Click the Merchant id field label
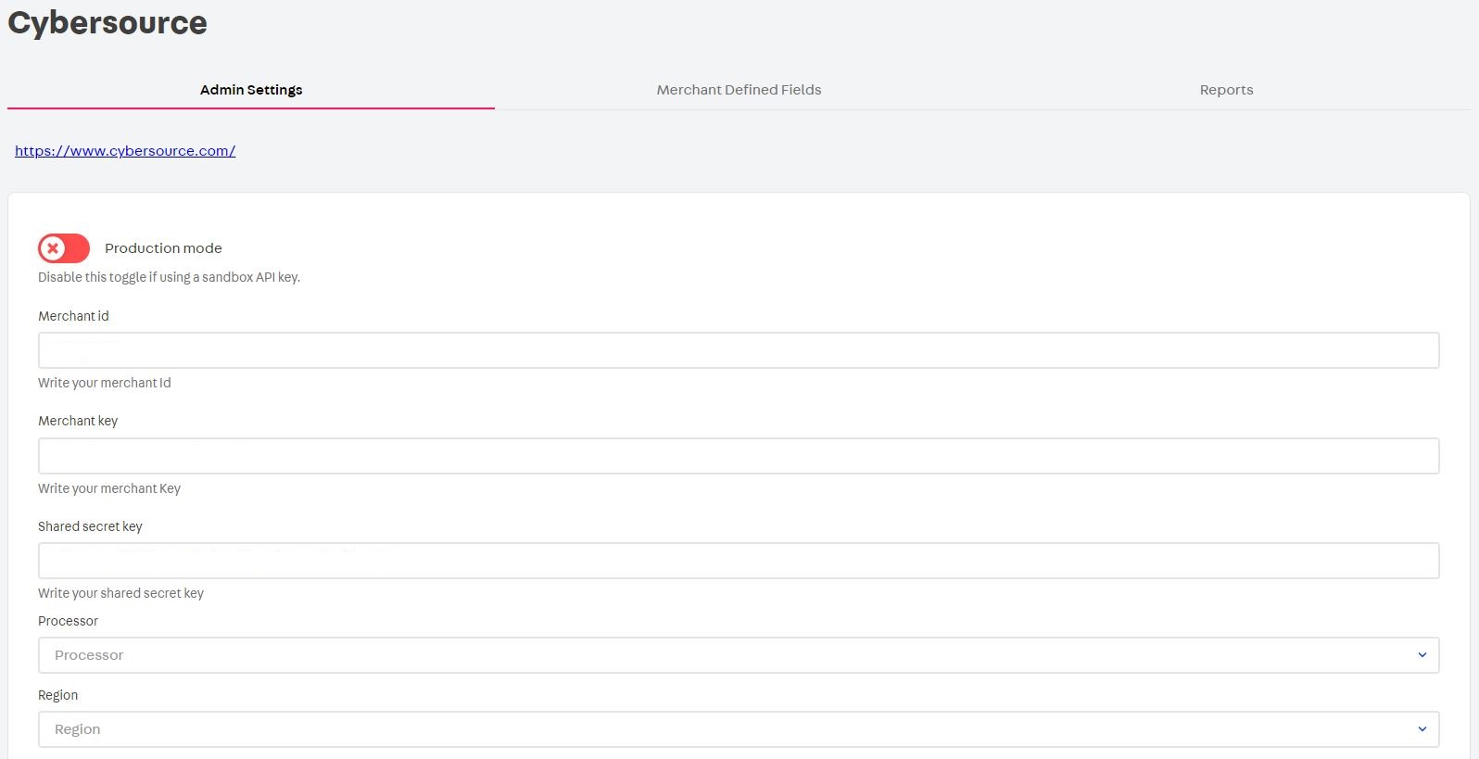 pyautogui.click(x=73, y=316)
